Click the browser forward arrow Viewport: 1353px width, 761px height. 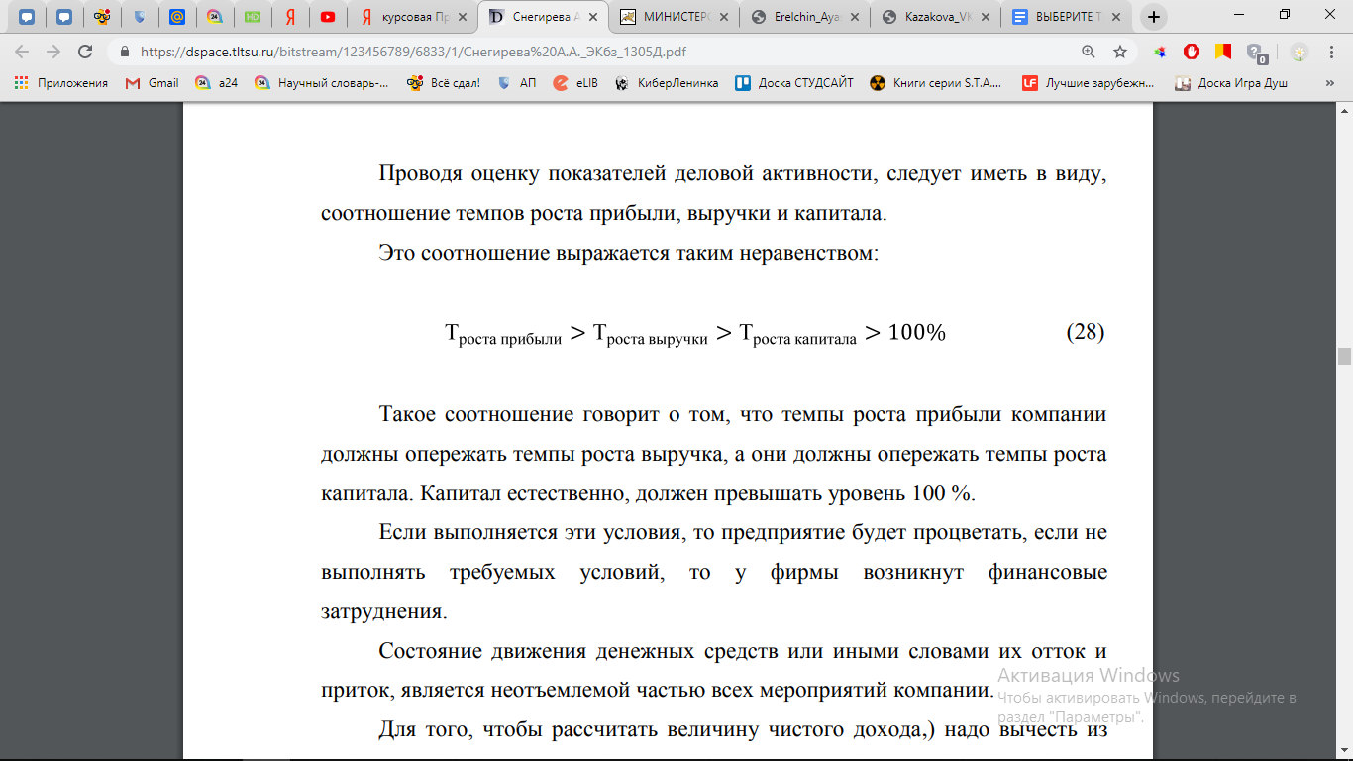click(53, 52)
